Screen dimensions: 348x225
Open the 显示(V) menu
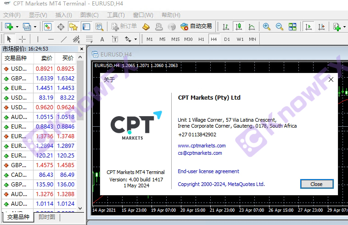38,15
